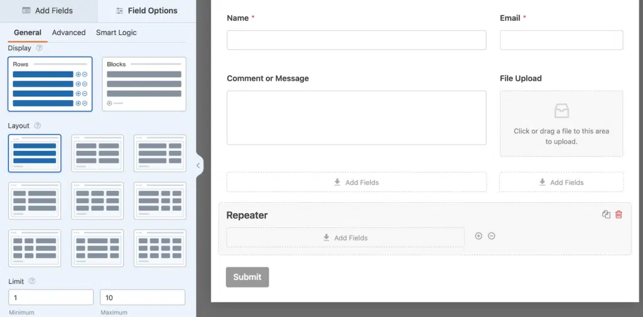This screenshot has width=643, height=317.
Task: Click the file upload inbox icon
Action: [561, 111]
